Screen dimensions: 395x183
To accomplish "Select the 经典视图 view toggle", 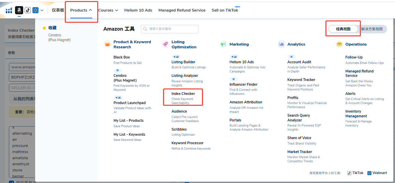I will point(343,29).
